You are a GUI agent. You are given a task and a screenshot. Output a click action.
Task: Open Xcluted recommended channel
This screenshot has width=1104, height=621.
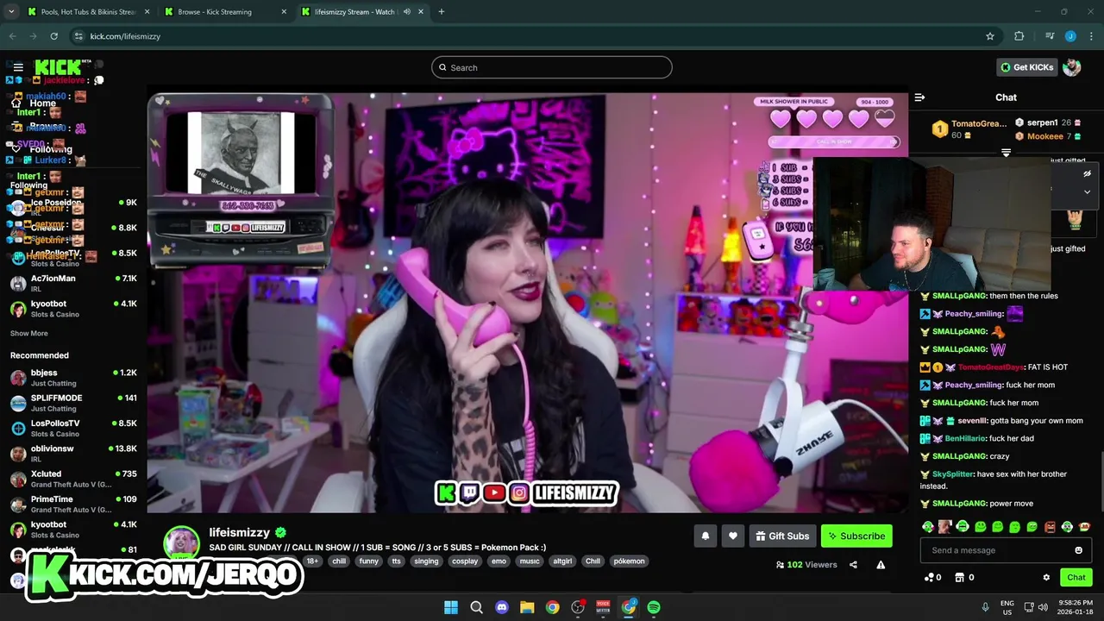pyautogui.click(x=73, y=479)
